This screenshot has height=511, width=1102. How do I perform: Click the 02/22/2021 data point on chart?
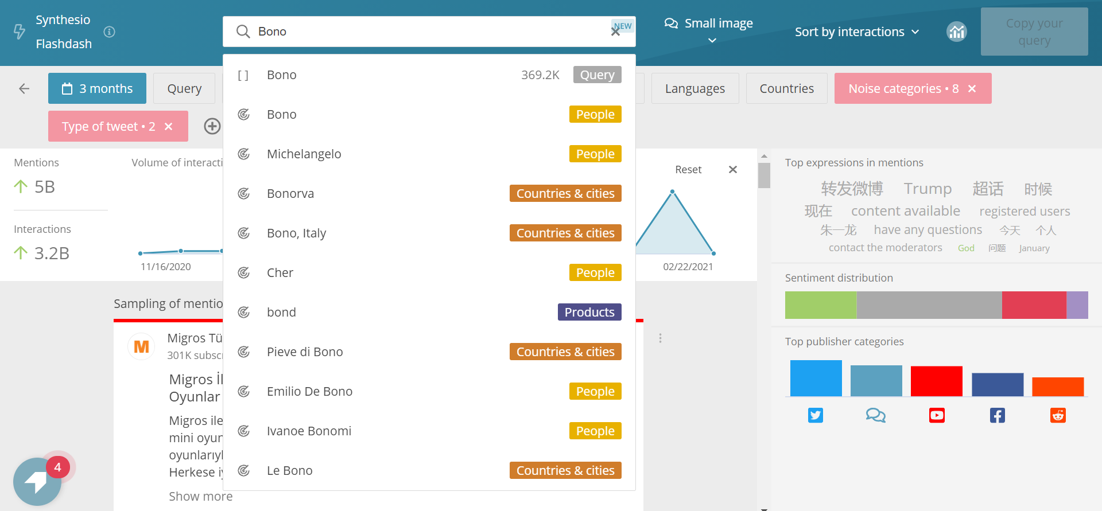click(713, 253)
